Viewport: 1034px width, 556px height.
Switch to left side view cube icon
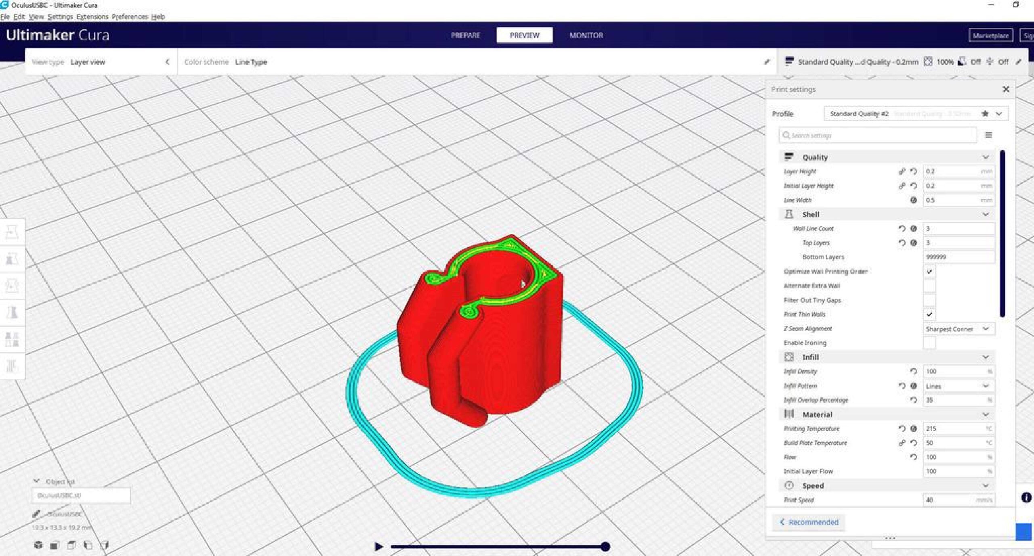88,545
